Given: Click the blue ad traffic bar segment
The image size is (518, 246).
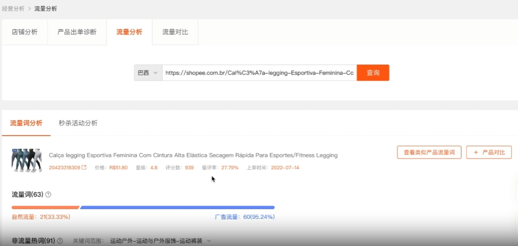Looking at the screenshot, I should pyautogui.click(x=177, y=207).
